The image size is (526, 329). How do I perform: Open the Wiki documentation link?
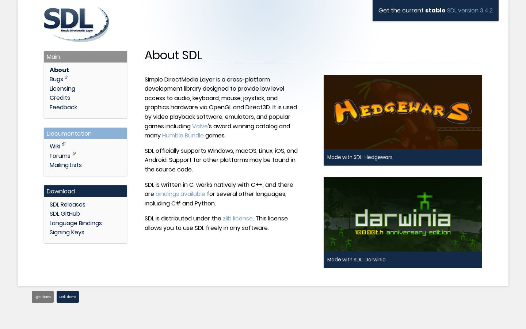(55, 147)
